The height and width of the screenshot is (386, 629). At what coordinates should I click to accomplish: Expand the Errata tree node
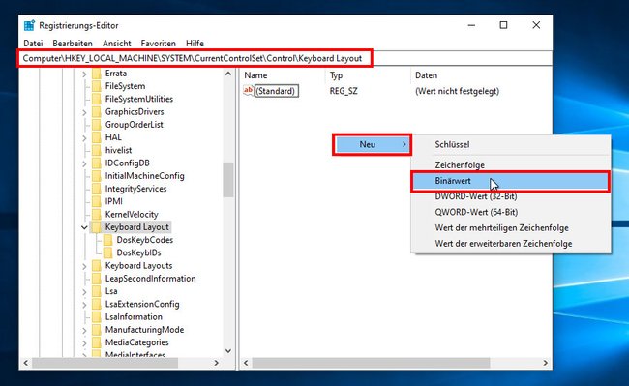(x=84, y=74)
